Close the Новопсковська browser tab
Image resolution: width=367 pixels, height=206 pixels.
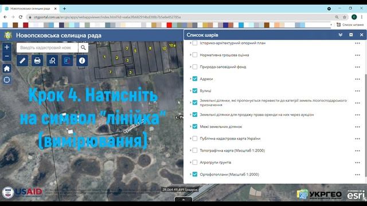56,9
